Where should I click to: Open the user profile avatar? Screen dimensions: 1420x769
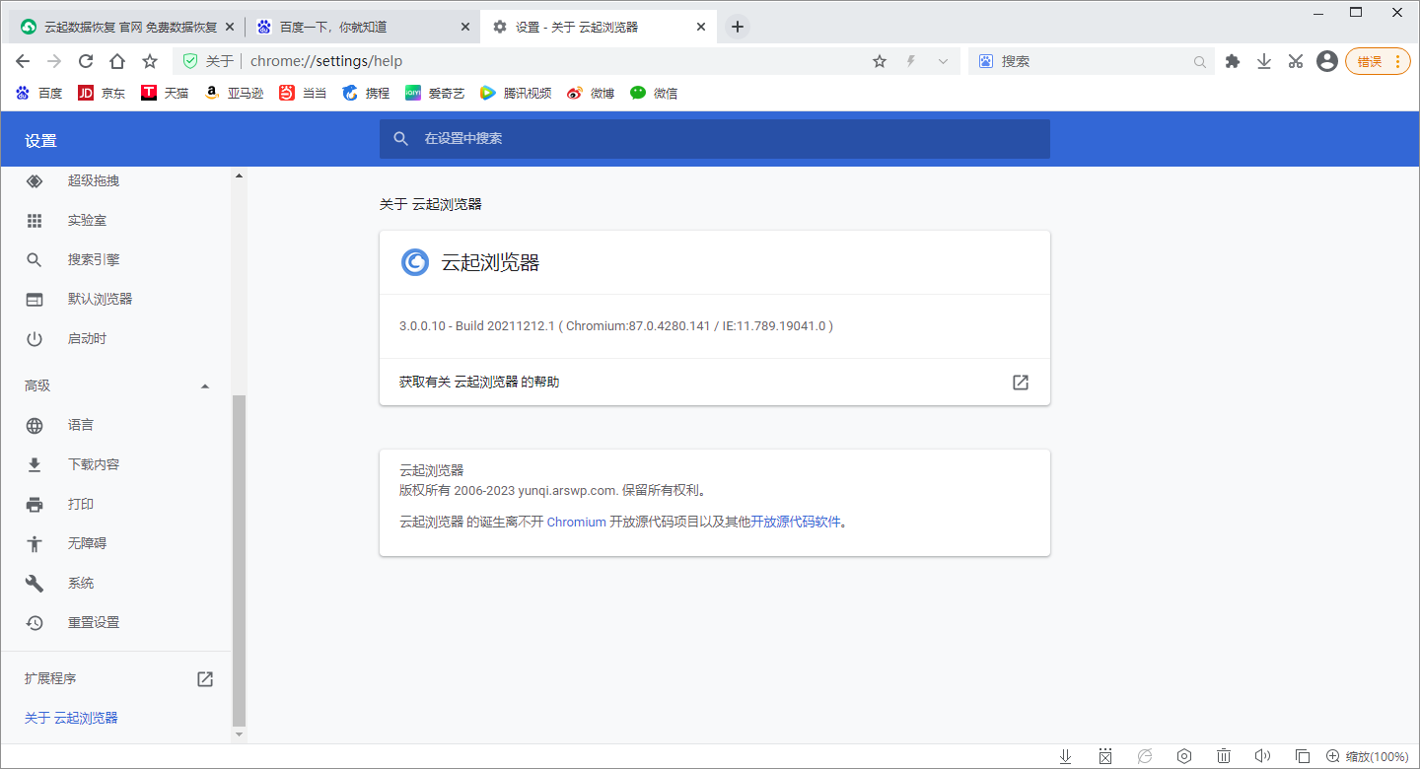[1327, 61]
